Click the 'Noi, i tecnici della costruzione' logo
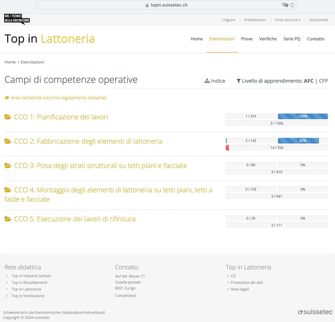Viewport: 335px width, 322px height. point(17,19)
